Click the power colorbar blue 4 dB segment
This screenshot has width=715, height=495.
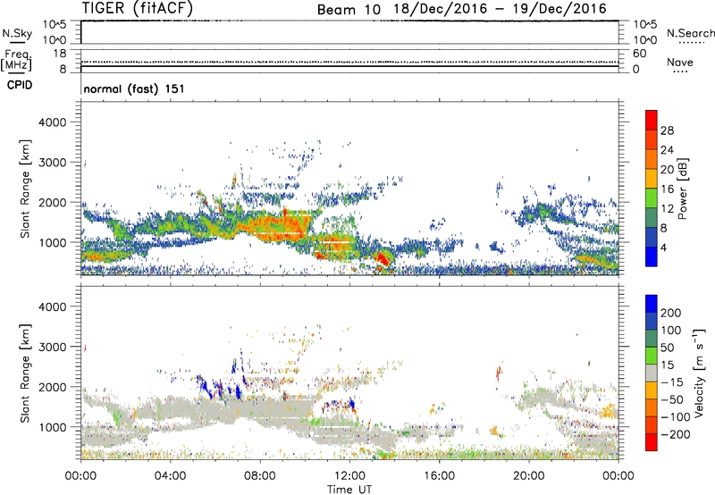[652, 257]
